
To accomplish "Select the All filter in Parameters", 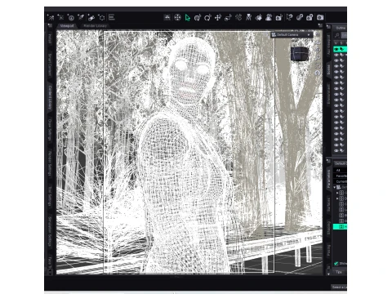I will click(x=341, y=170).
